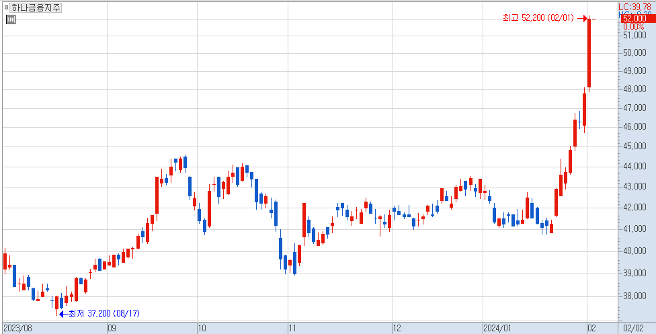Click the 최저 37,200 (08/17) low annotation
Image resolution: width=656 pixels, height=334 pixels.
(x=94, y=313)
